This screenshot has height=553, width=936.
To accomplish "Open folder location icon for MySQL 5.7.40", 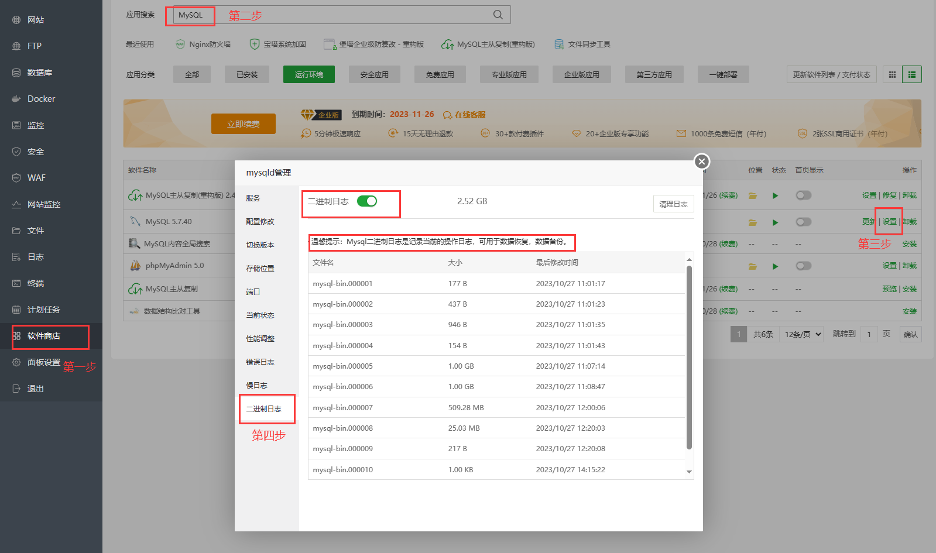I will point(753,222).
